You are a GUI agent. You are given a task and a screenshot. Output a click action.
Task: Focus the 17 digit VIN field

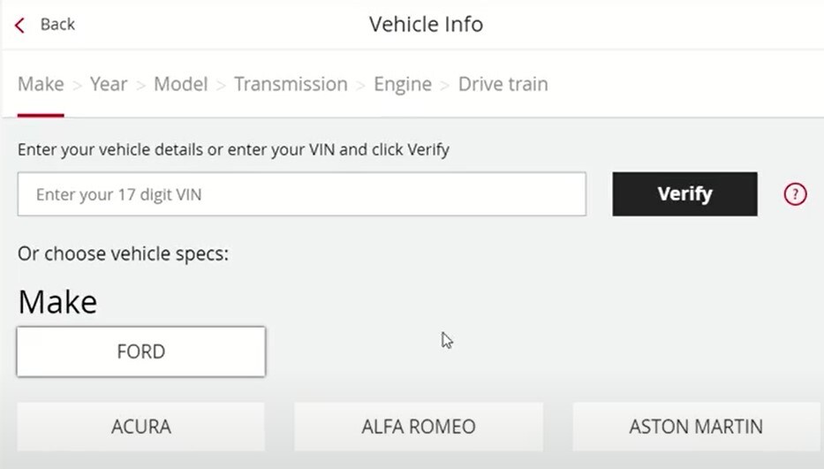(x=302, y=194)
